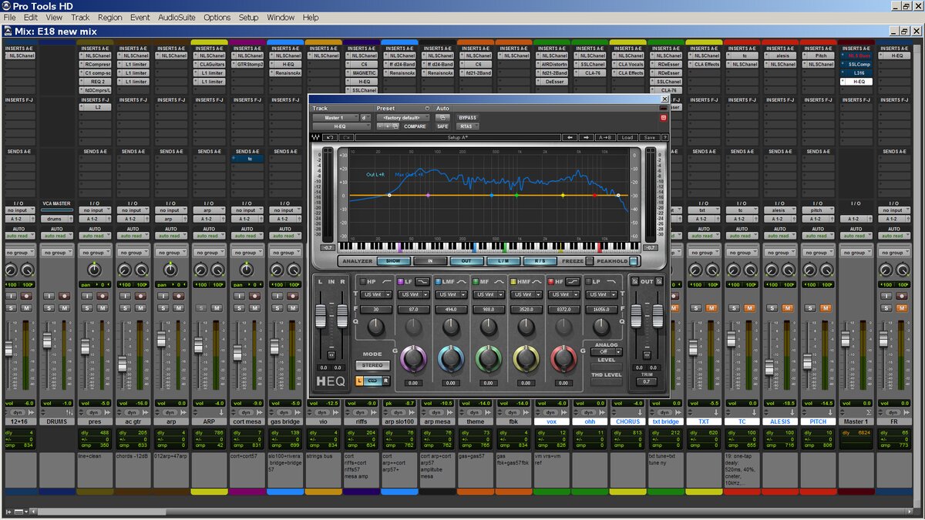Click the previous preset left arrow
This screenshot has width=925, height=520.
coord(570,137)
